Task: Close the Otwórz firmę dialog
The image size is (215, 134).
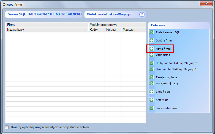Action: point(206,3)
